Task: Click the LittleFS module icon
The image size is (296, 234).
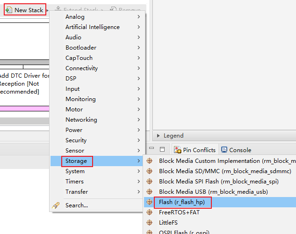Action: (x=150, y=223)
